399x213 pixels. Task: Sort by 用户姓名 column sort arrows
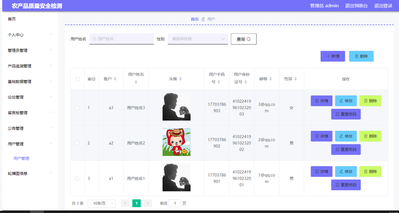[136, 82]
